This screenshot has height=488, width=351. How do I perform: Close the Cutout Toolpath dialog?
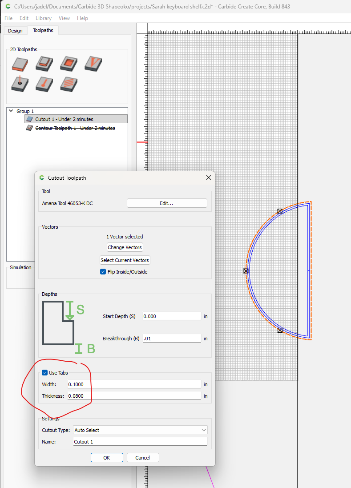209,177
